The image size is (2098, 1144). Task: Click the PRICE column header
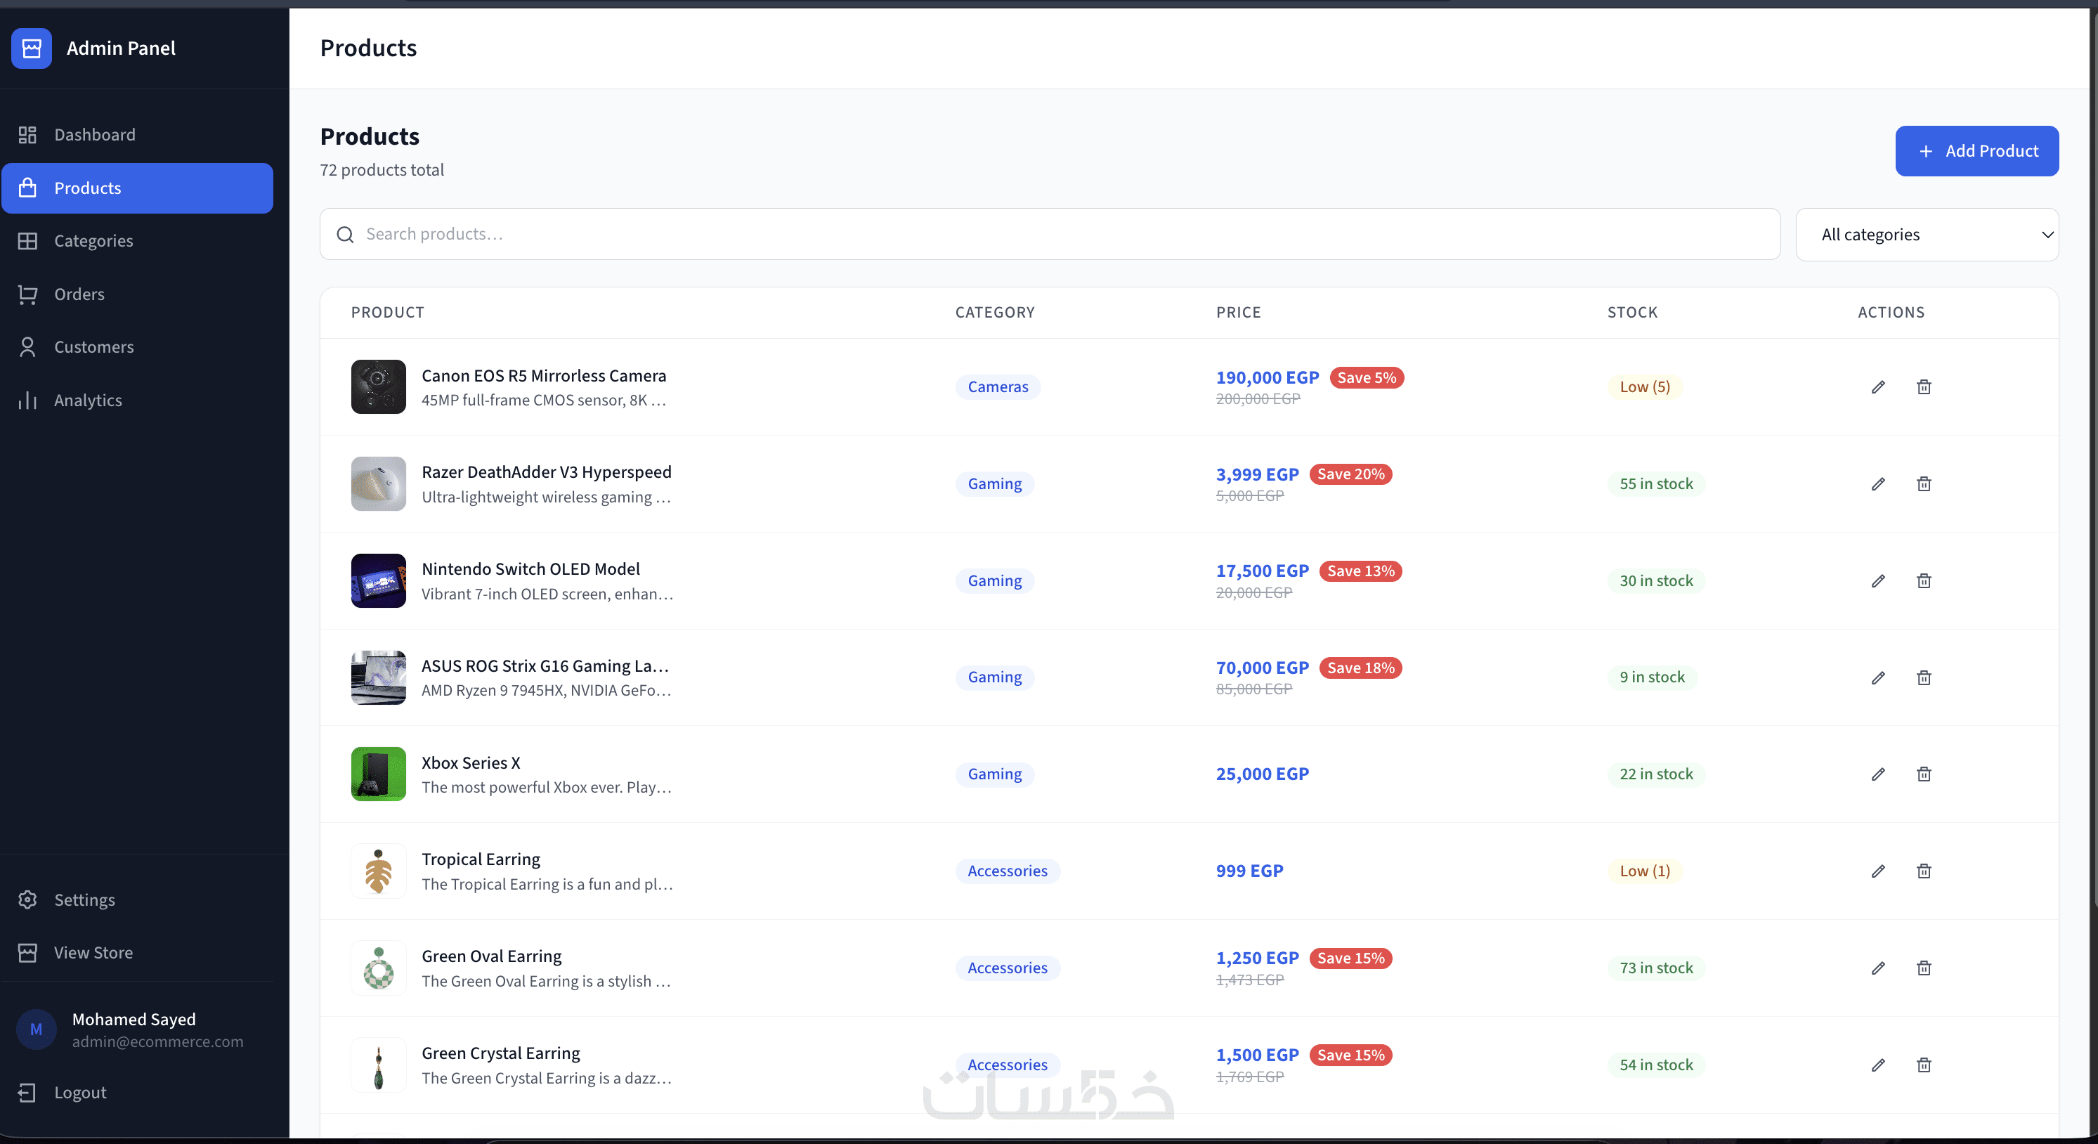[x=1239, y=313]
